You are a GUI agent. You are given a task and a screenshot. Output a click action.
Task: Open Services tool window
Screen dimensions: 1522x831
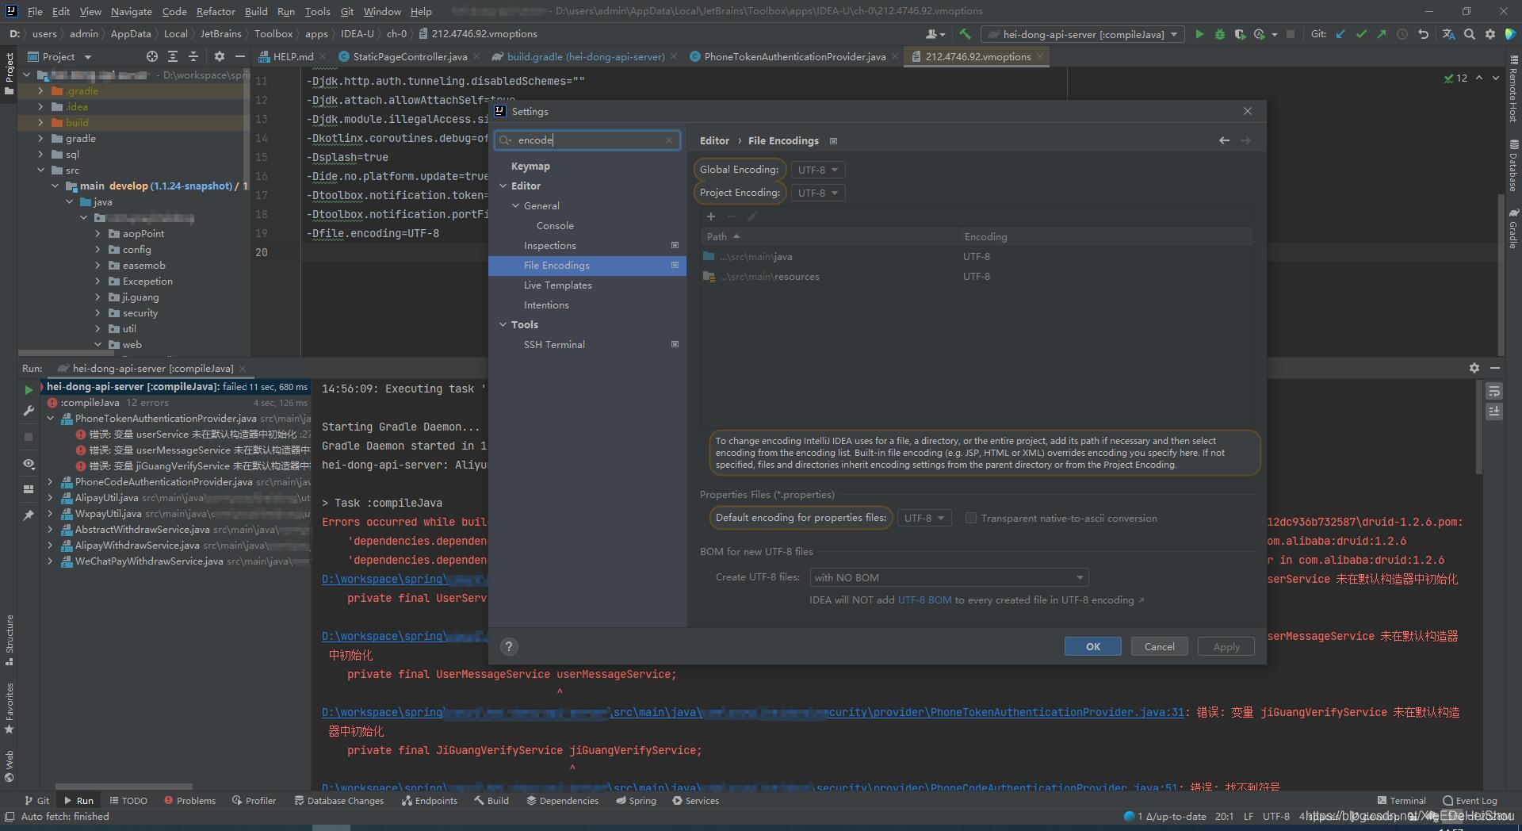pos(695,801)
